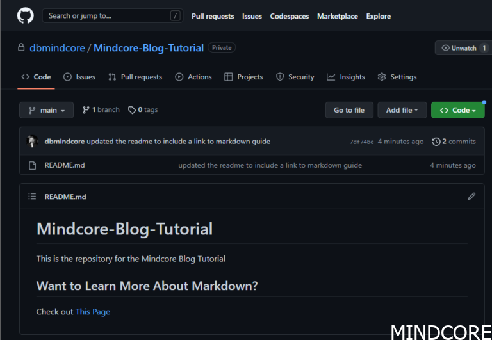Screen dimensions: 492x340
Task: Open the Projects tab
Action: [243, 77]
